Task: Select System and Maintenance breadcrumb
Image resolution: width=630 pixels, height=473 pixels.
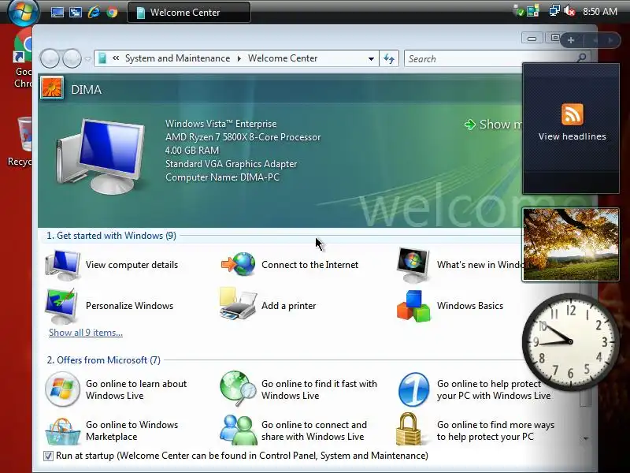Action: (x=177, y=58)
